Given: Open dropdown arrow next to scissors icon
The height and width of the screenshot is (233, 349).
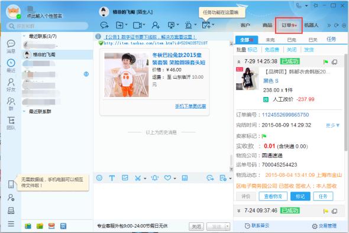Looking at the screenshot, I should coord(145,178).
